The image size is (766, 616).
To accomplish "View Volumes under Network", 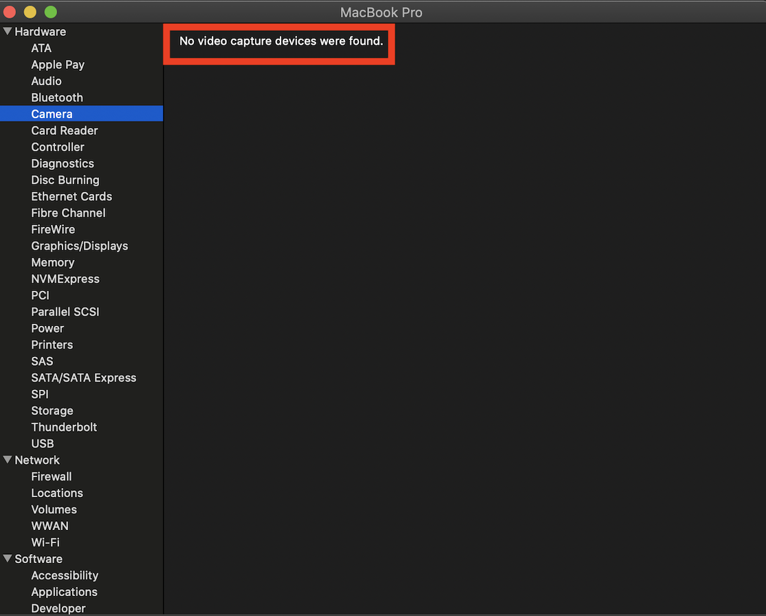I will [x=54, y=509].
